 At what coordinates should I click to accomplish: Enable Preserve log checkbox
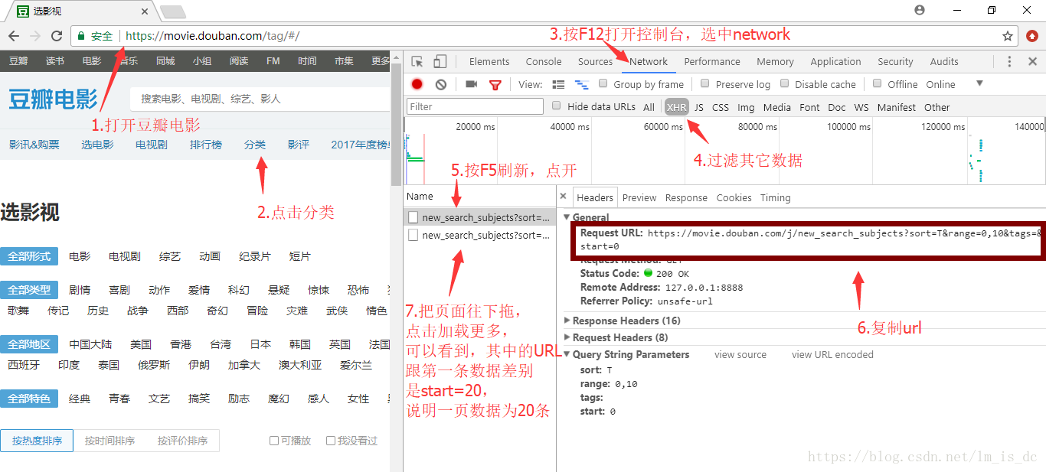(705, 83)
